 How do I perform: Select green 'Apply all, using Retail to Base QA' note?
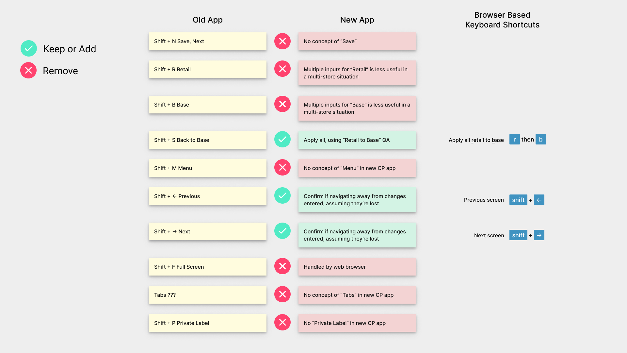357,140
